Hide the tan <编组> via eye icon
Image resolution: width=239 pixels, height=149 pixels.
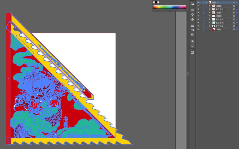(x=198, y=13)
